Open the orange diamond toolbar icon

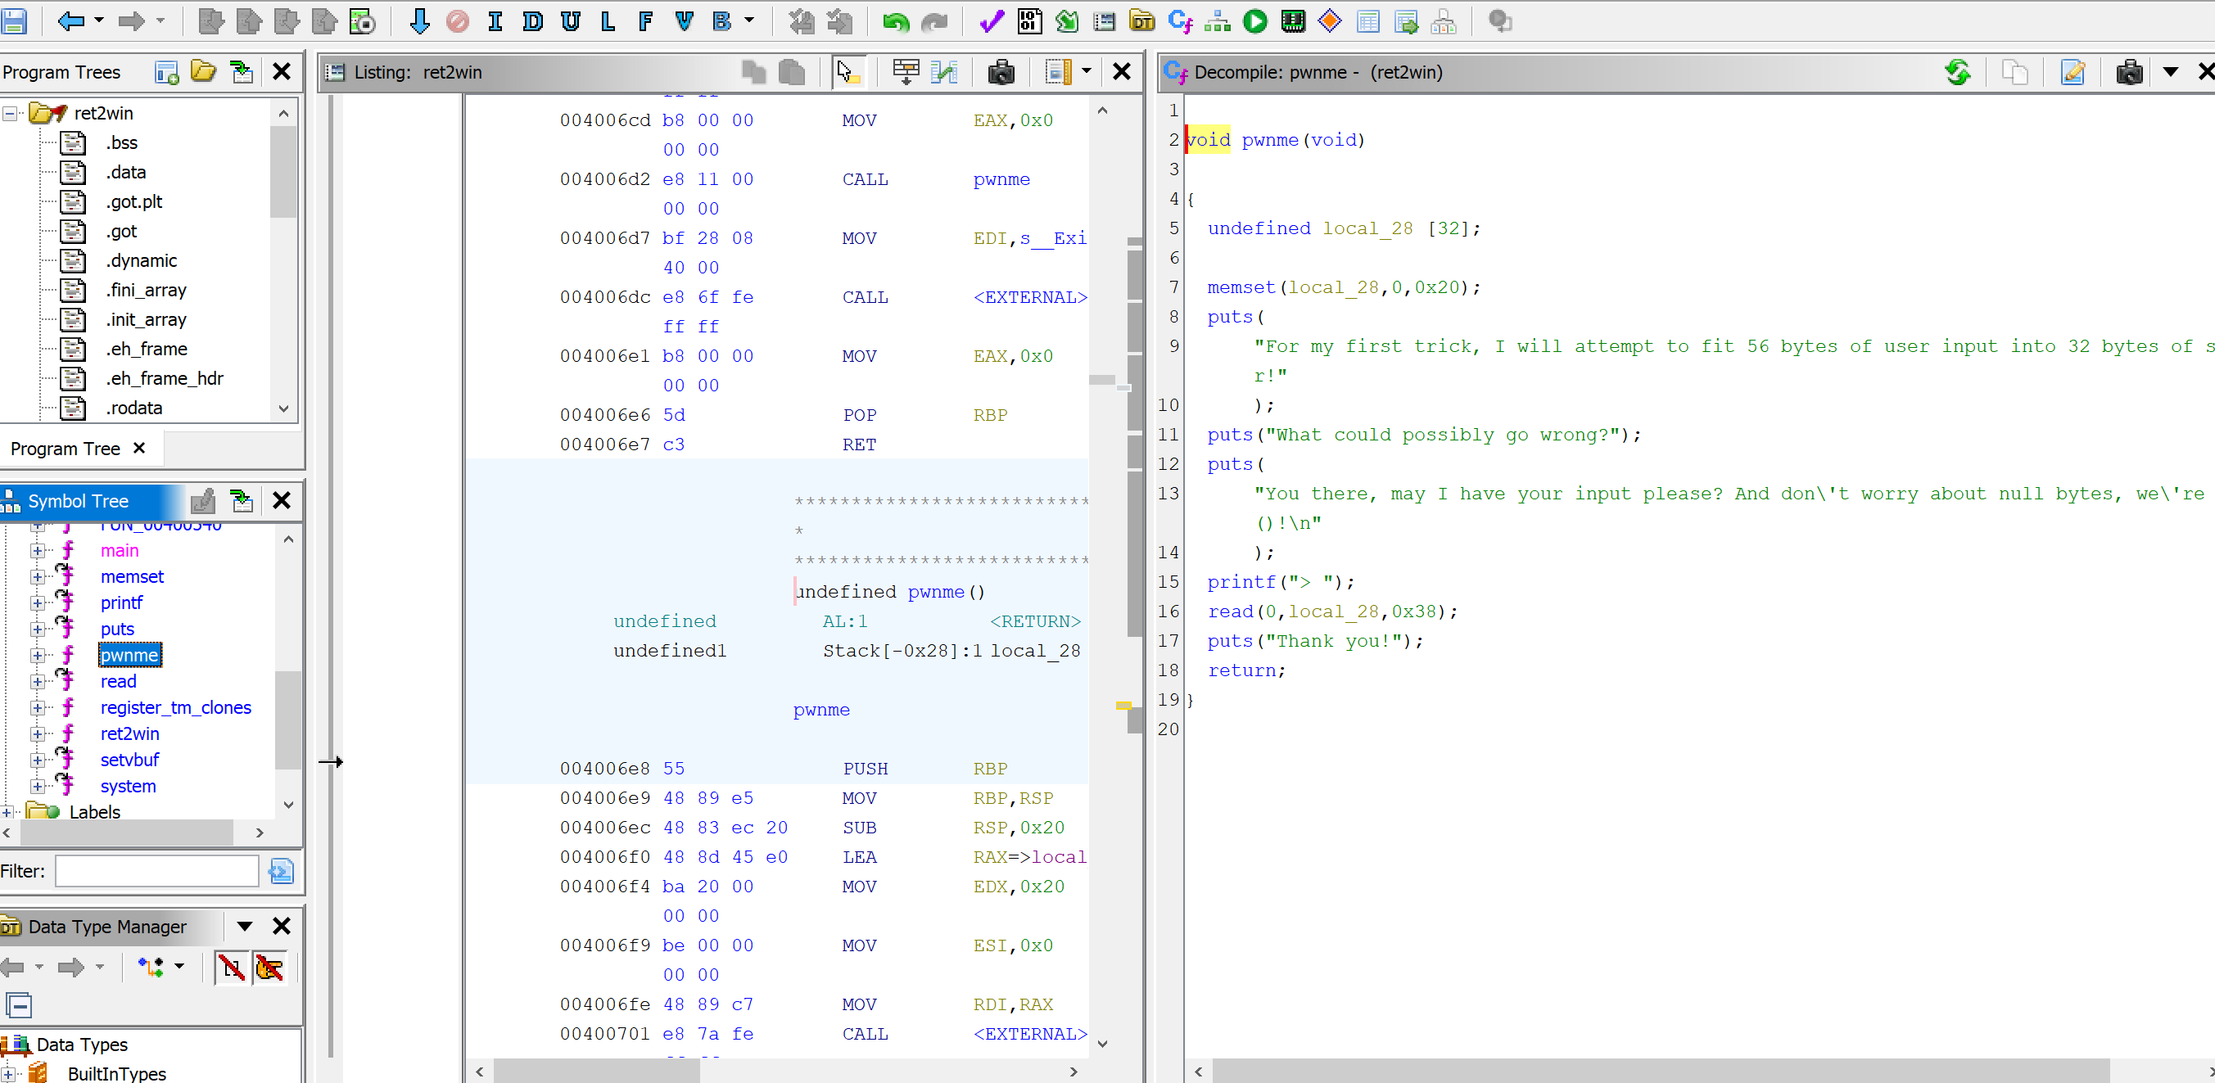[1329, 21]
